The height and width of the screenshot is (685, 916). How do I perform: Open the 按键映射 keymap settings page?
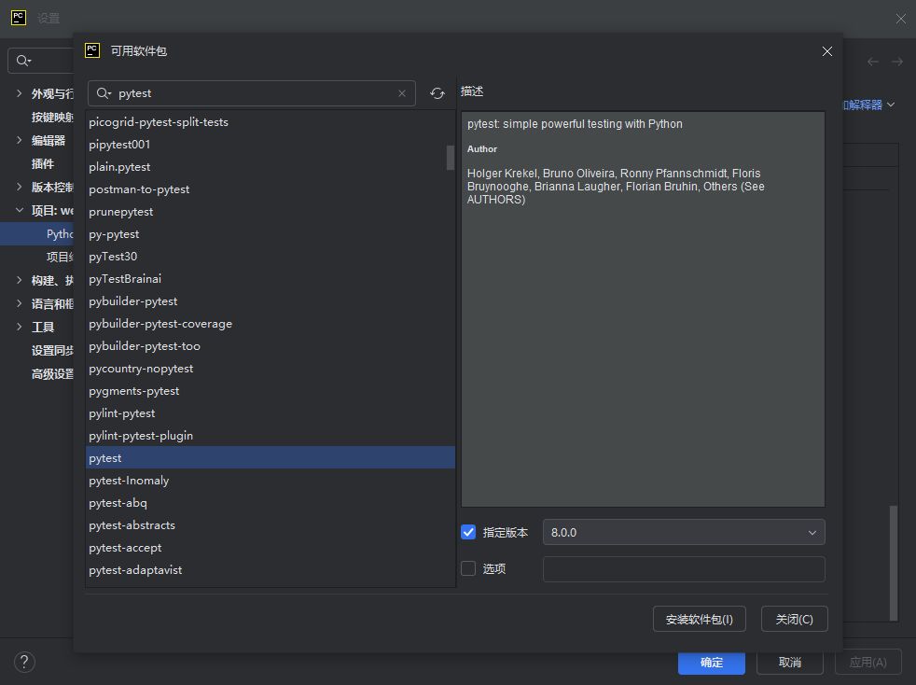pyautogui.click(x=52, y=117)
